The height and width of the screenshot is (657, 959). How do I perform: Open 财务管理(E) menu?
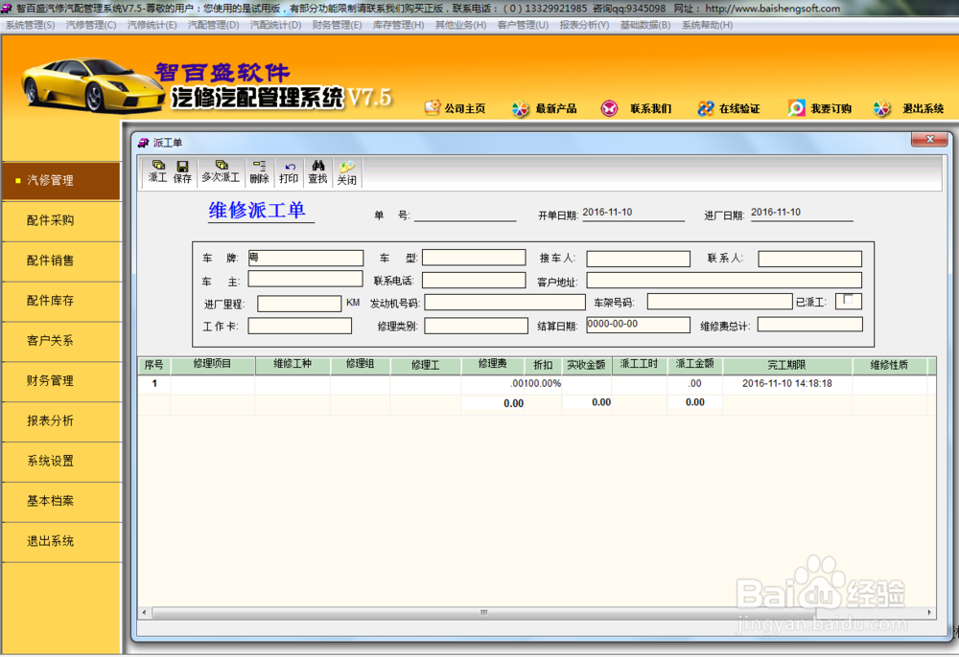pos(337,25)
